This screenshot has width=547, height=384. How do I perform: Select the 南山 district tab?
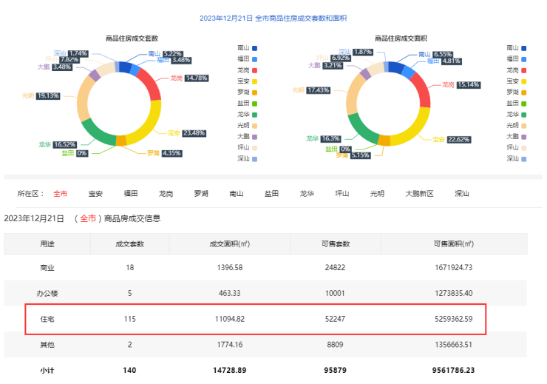tap(237, 194)
